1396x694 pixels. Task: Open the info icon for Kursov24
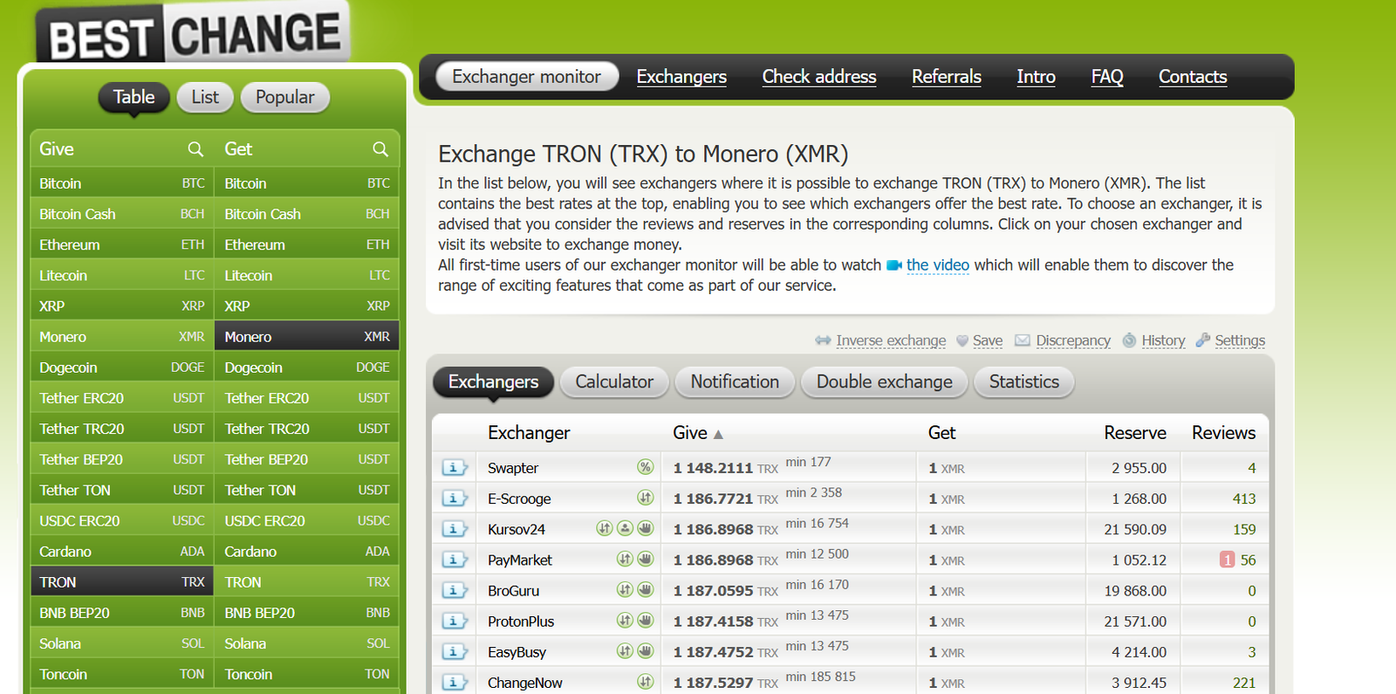point(454,529)
